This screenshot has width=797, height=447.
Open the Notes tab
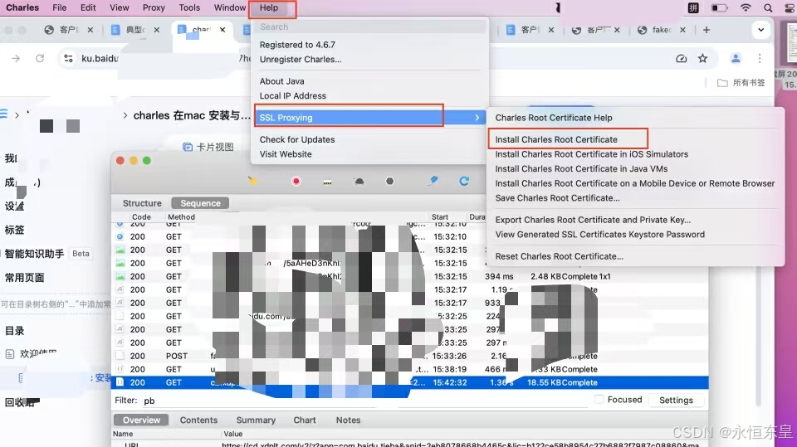coord(348,420)
